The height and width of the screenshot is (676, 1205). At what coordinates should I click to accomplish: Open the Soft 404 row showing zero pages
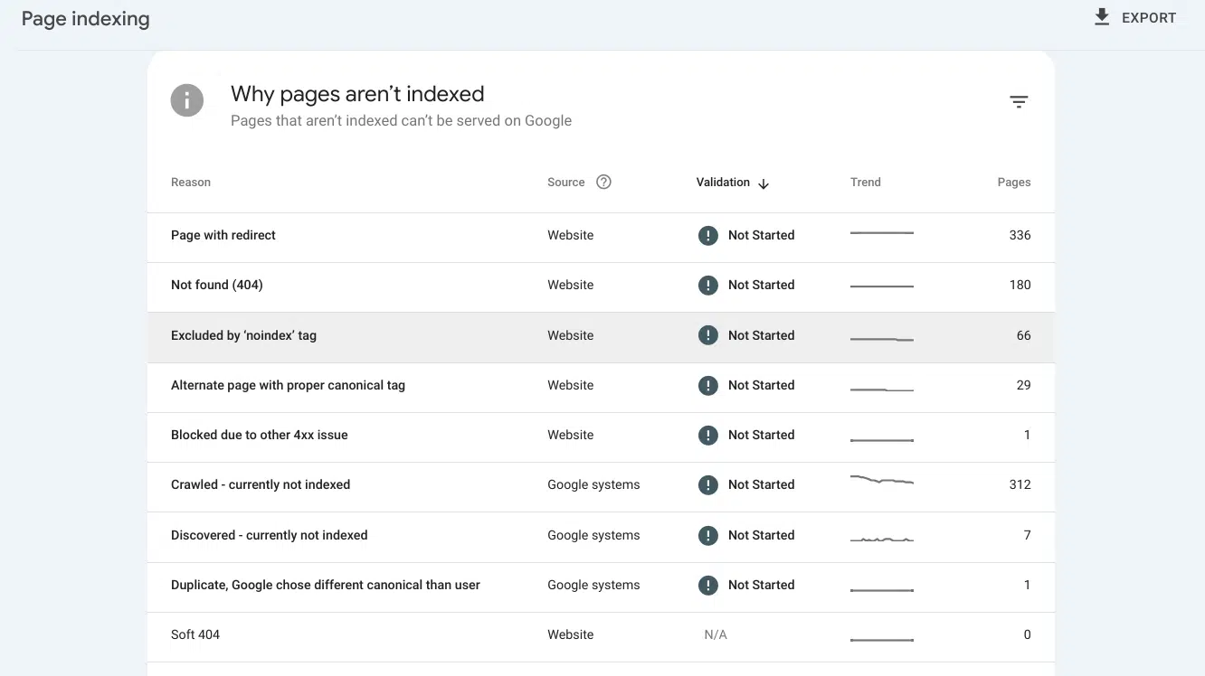coord(195,634)
